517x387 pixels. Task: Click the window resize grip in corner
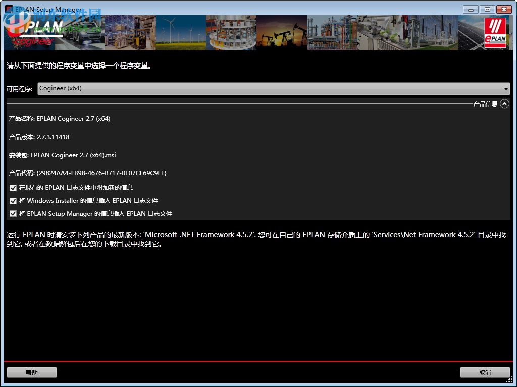coord(509,380)
